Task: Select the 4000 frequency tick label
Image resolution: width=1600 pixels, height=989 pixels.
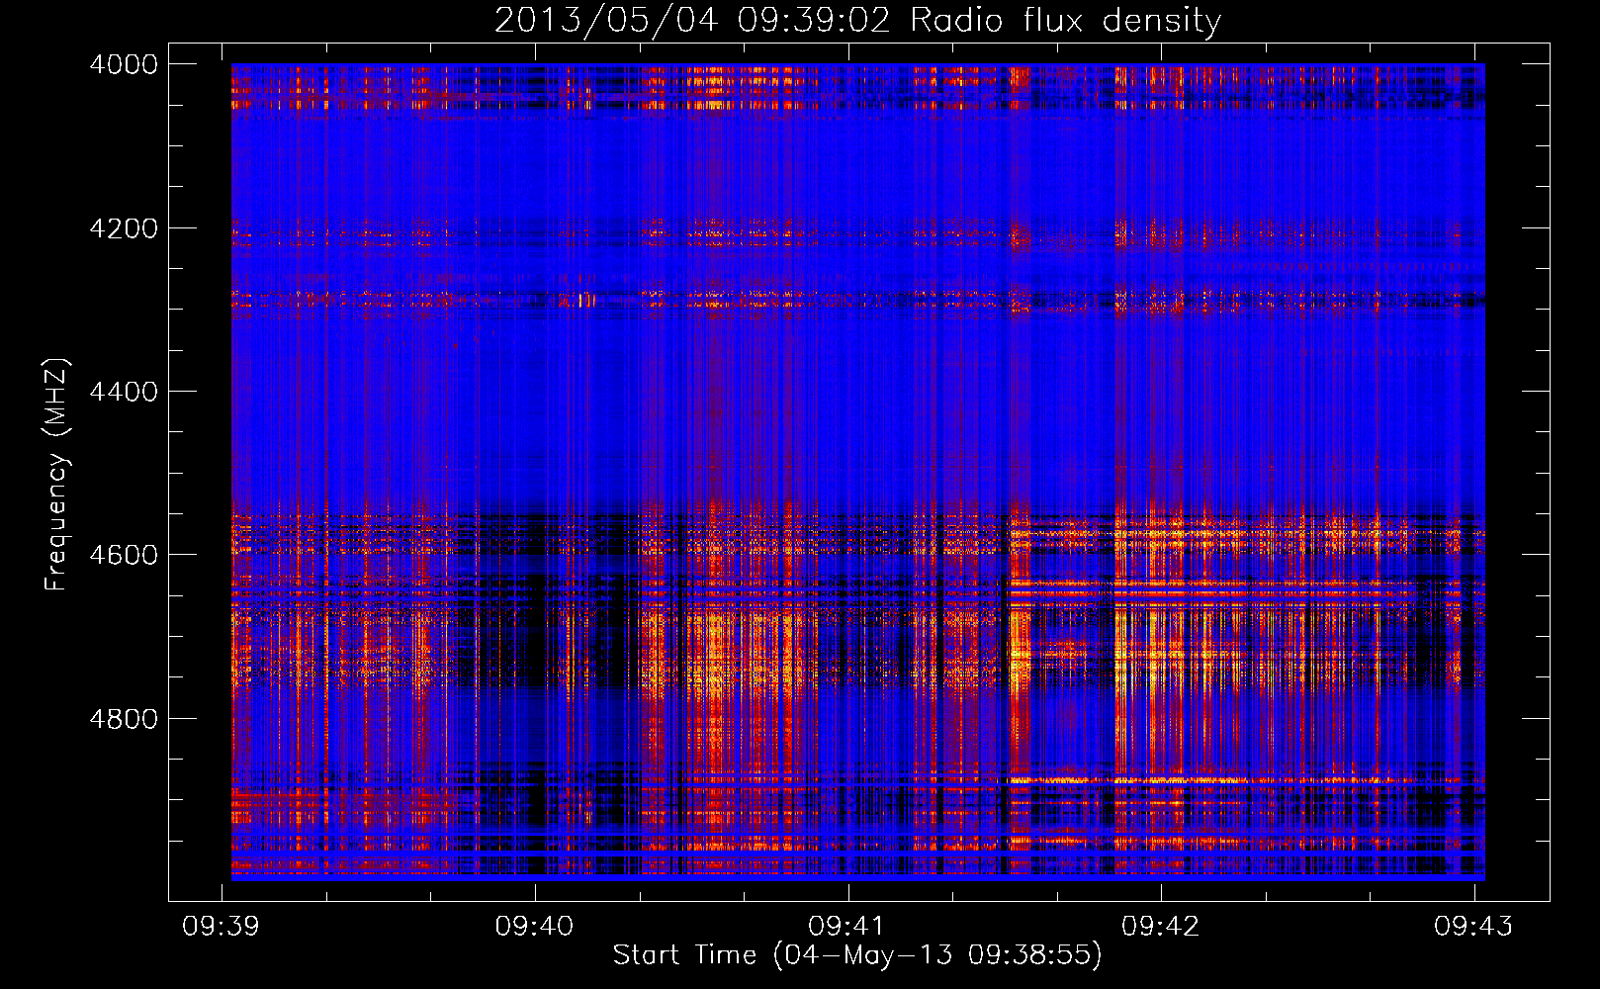Action: coord(124,64)
